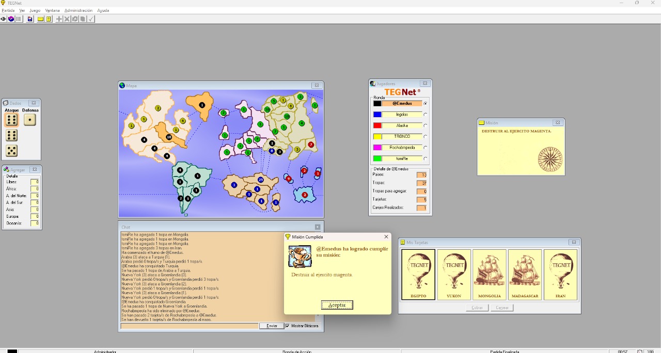
Task: Open the Juego menu
Action: [x=35, y=10]
